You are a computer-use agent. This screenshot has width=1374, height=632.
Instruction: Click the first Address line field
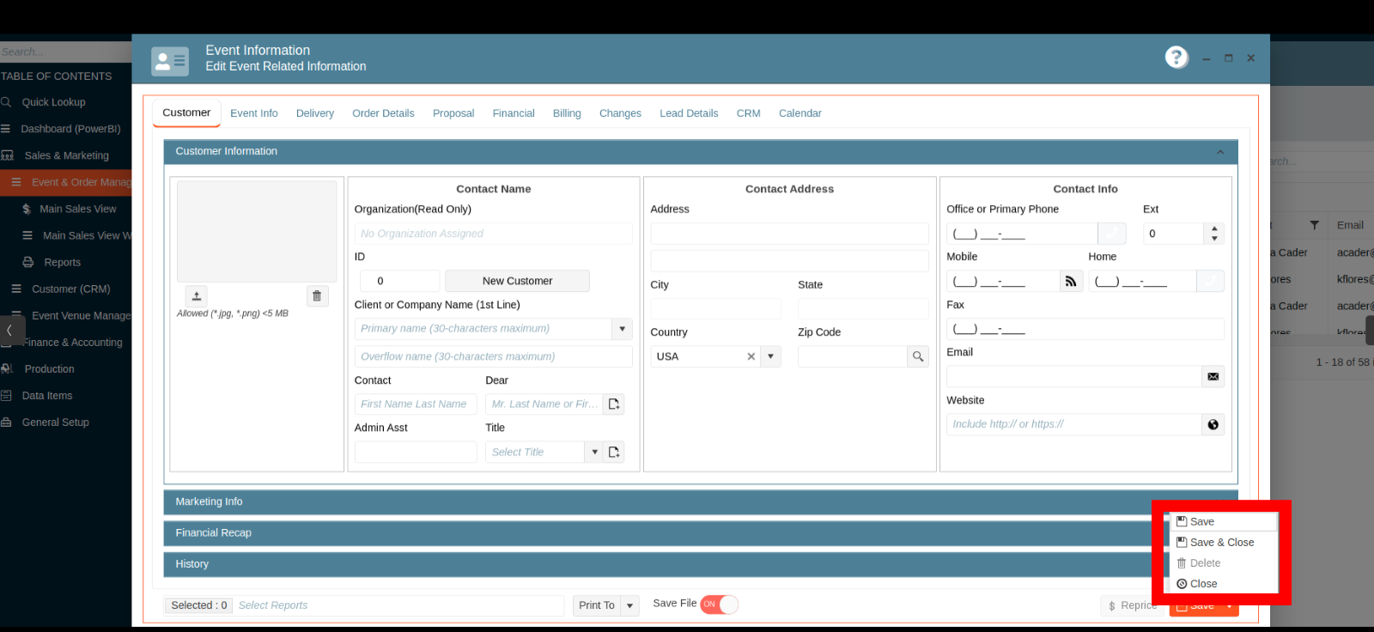point(789,234)
